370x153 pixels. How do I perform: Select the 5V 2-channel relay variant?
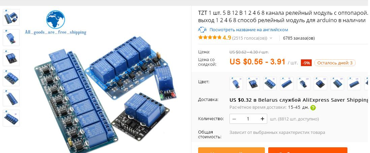click(253, 84)
